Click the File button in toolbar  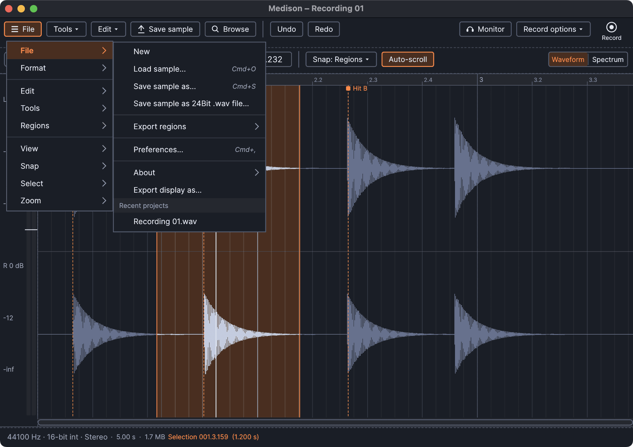coord(23,29)
